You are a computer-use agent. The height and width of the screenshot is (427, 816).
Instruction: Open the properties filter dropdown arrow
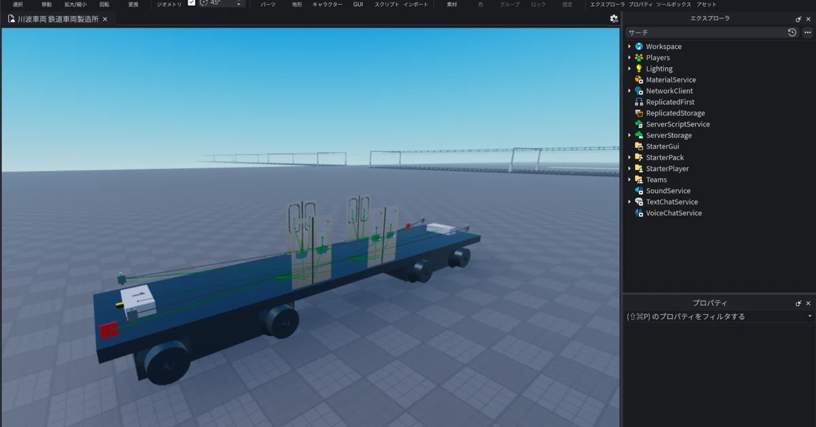click(x=809, y=317)
